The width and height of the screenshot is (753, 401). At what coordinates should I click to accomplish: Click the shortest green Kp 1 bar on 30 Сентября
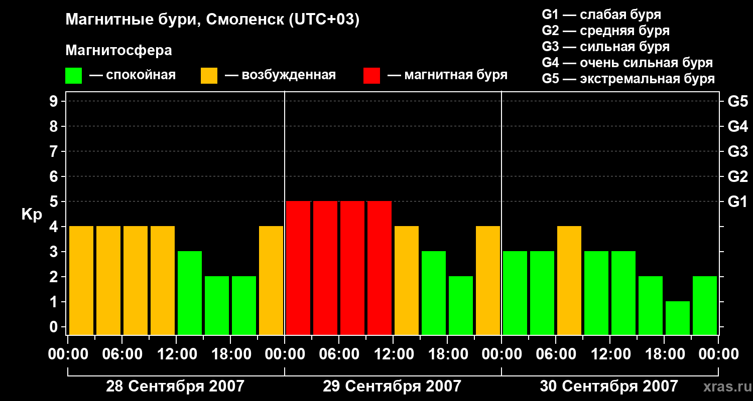pyautogui.click(x=678, y=318)
